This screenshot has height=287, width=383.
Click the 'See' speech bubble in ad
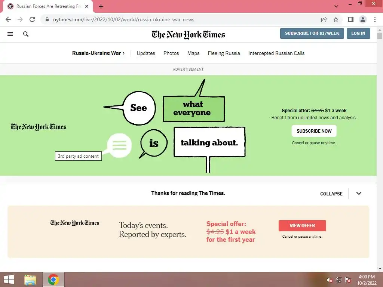point(139,108)
